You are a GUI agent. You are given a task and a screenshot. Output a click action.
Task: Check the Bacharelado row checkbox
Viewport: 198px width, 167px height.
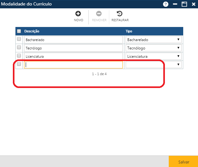click(x=19, y=39)
